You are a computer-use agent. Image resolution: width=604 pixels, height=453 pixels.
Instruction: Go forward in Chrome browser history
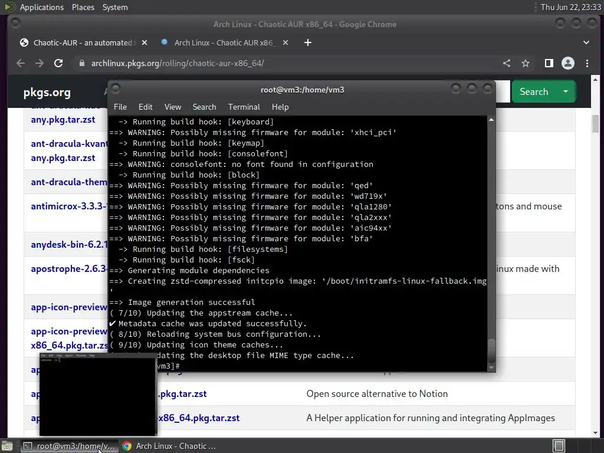[x=40, y=63]
